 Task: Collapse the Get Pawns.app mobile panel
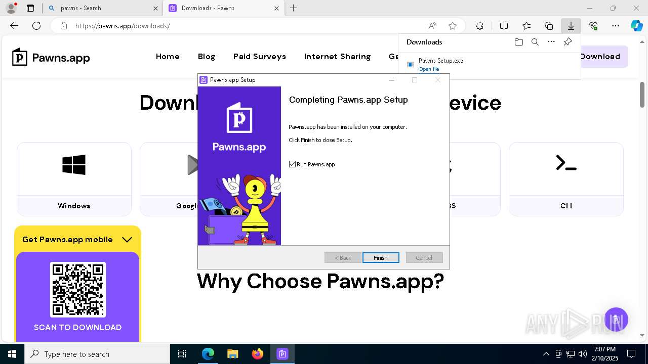point(127,240)
